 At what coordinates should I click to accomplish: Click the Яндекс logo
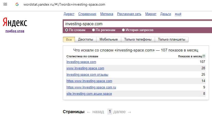(15, 23)
